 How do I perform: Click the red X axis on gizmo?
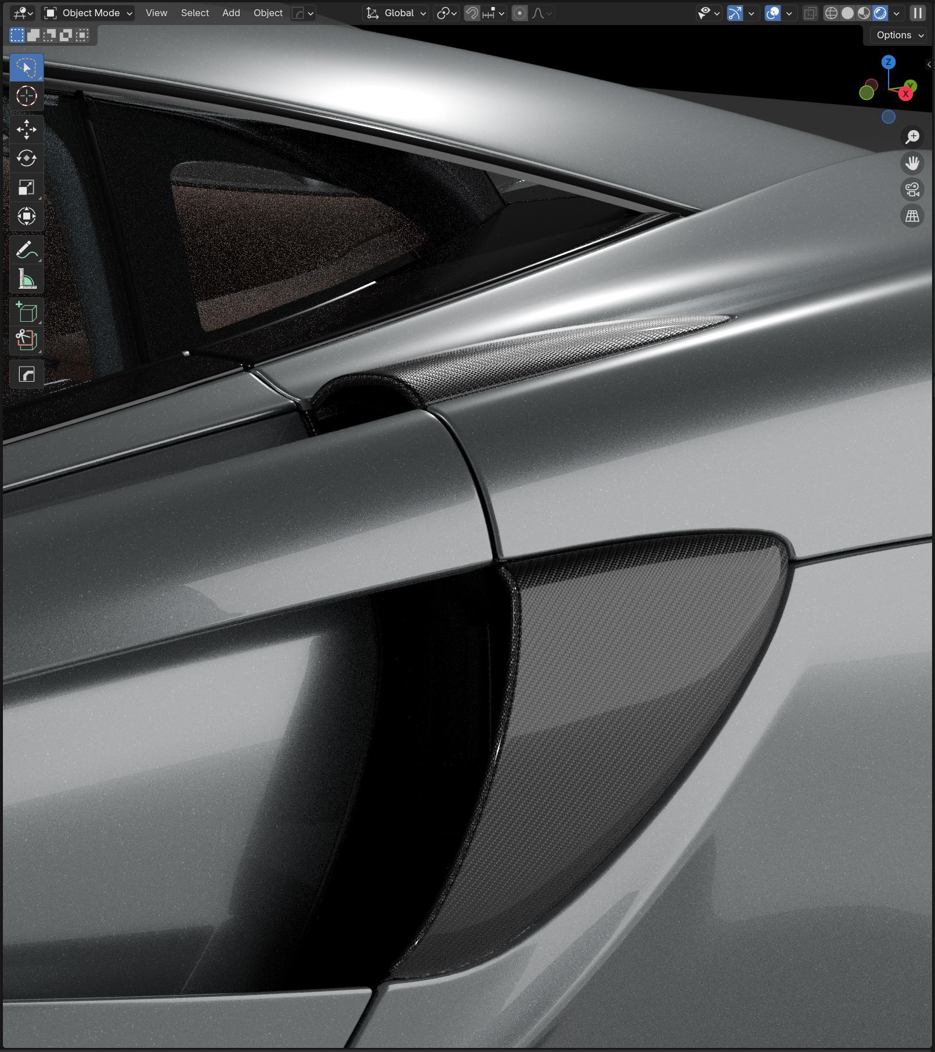pos(905,94)
